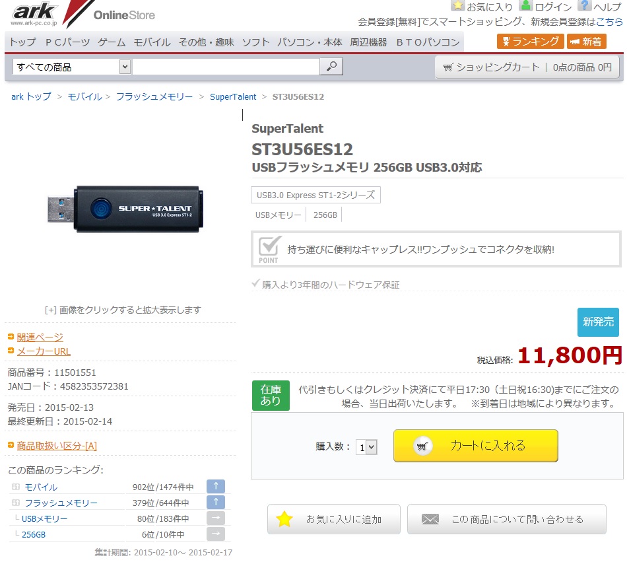Click the ark Online Store logo
The image size is (627, 564).
(82, 14)
